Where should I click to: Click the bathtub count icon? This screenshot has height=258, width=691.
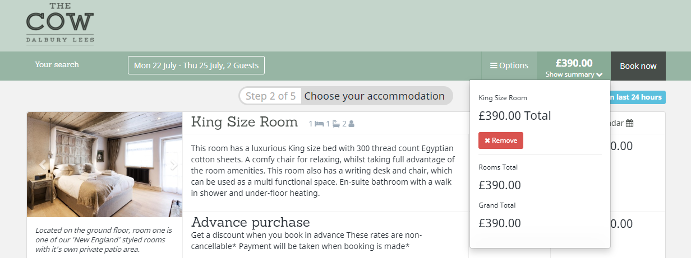coord(336,124)
